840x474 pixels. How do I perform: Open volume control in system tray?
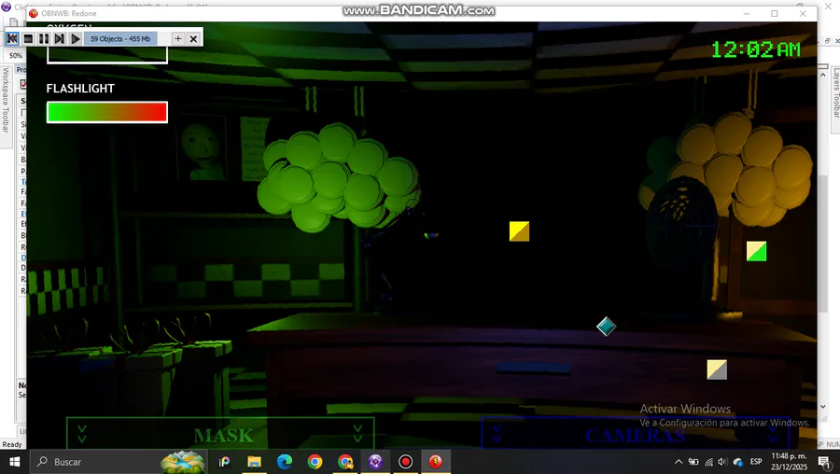point(722,462)
